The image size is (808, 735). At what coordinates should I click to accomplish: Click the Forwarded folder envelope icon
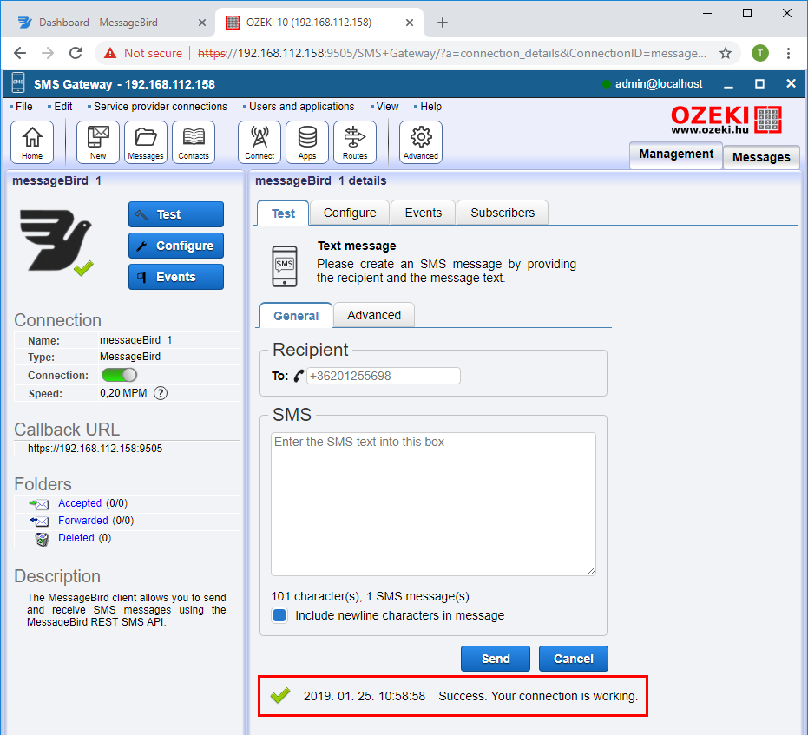click(39, 522)
